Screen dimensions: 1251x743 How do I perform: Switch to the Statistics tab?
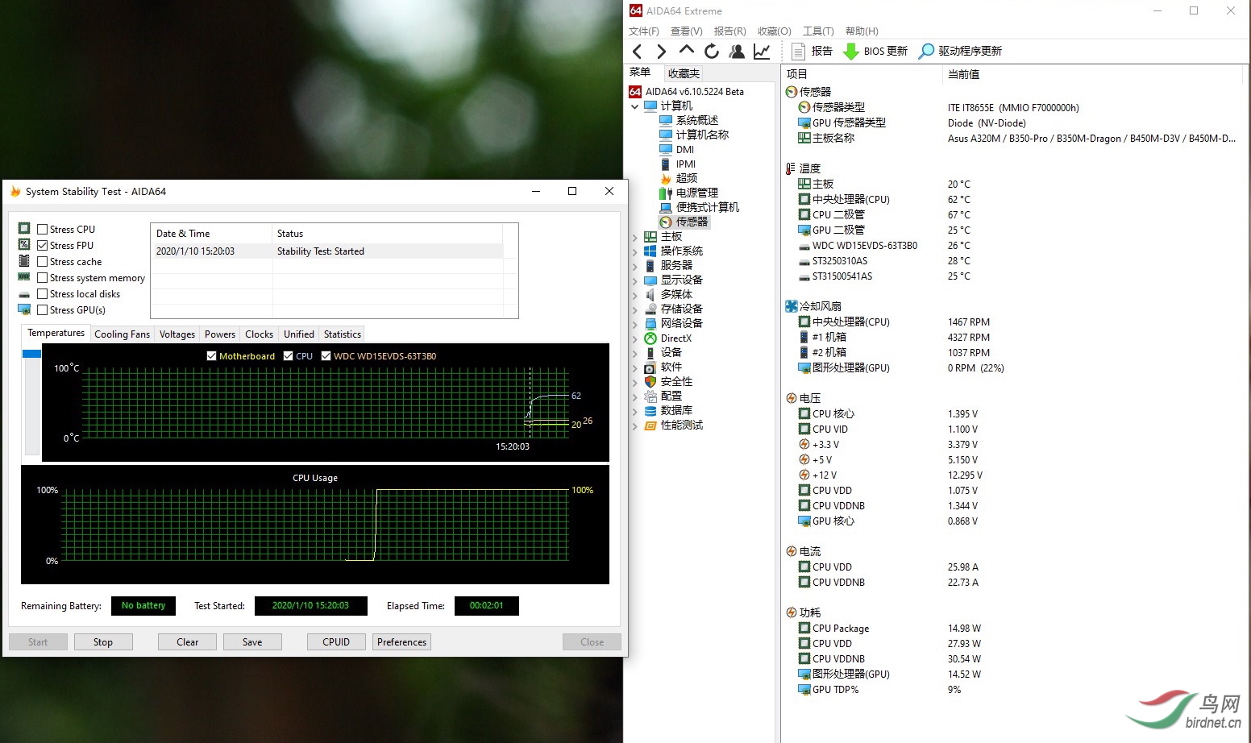(x=342, y=334)
